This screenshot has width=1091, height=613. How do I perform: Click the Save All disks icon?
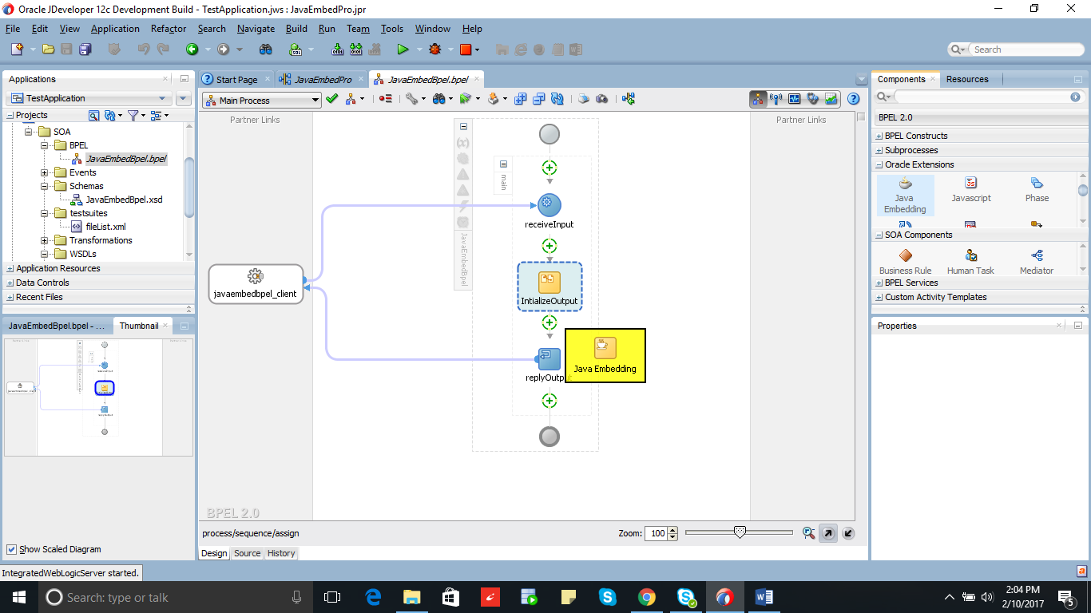pos(85,49)
